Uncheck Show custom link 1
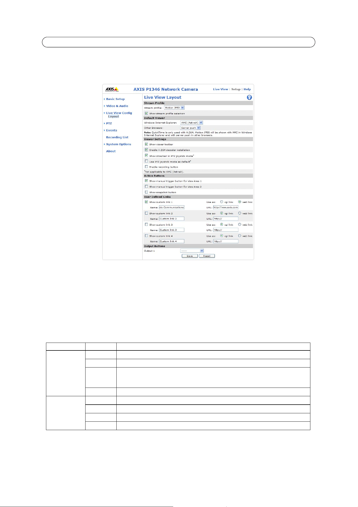358x507 pixels. click(x=146, y=202)
